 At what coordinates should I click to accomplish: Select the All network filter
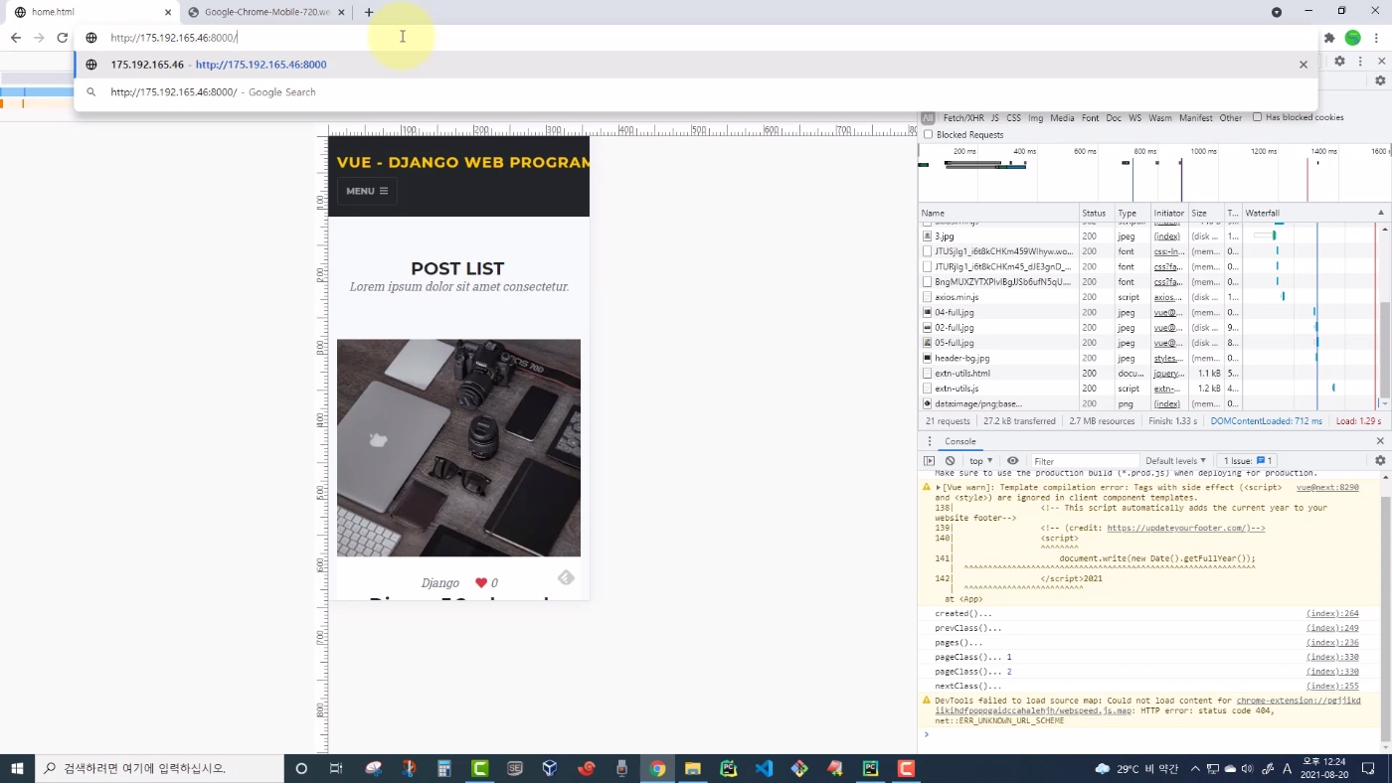(x=928, y=117)
